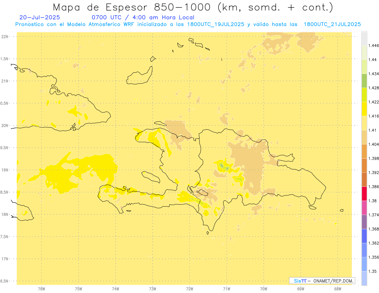Pick the red swatch between 1.38 and 1.386
Screen dimensions: 379x293
364,193
